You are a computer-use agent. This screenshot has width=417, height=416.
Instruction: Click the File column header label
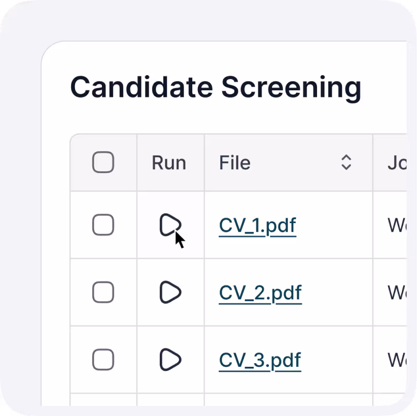pyautogui.click(x=235, y=163)
